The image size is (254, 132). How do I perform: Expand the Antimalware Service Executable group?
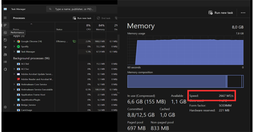point(14,90)
